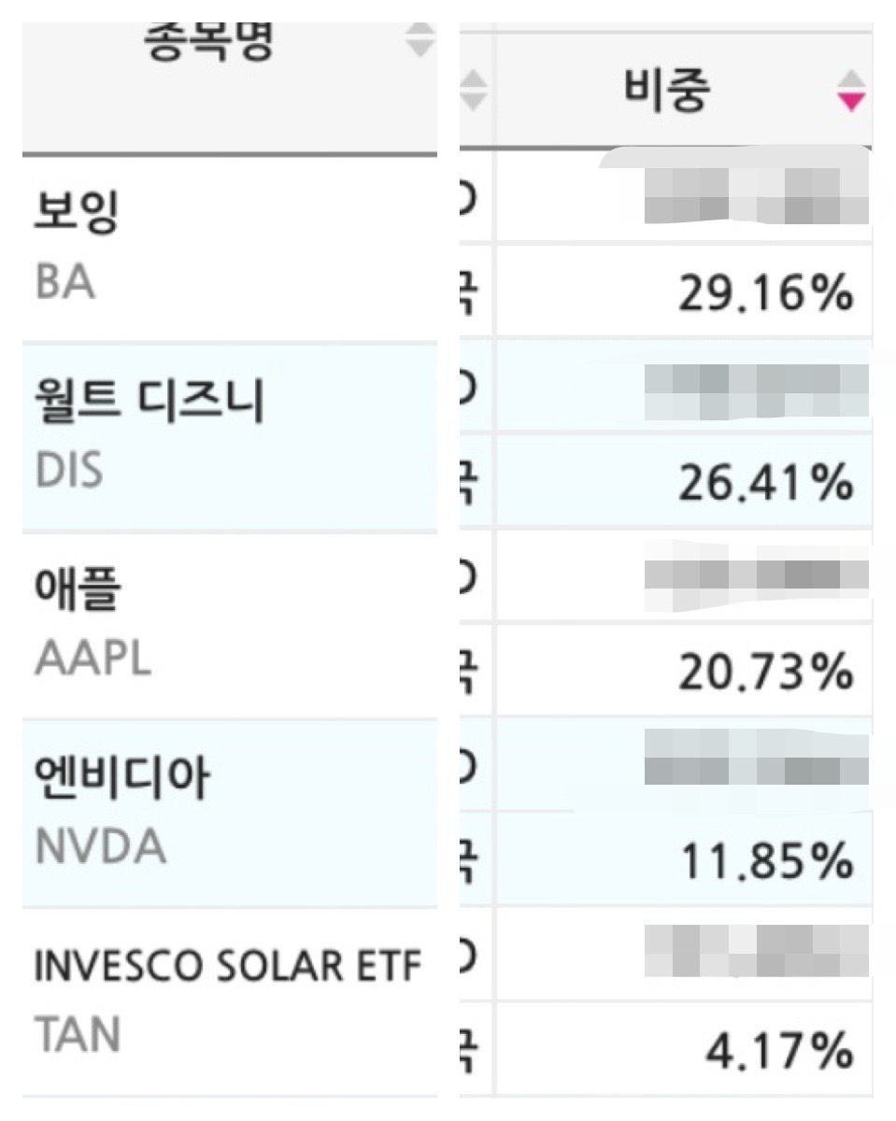
Task: Click the pink sort arrow beside 비중
Action: point(851,92)
